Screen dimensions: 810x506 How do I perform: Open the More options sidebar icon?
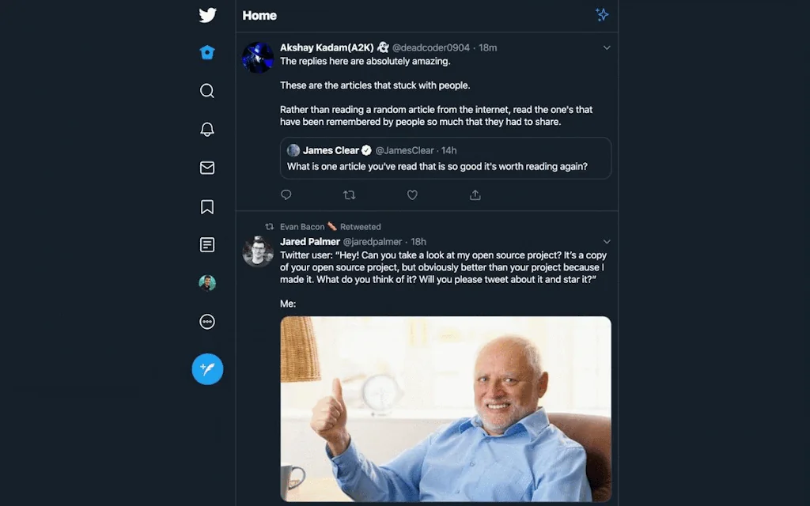(207, 322)
